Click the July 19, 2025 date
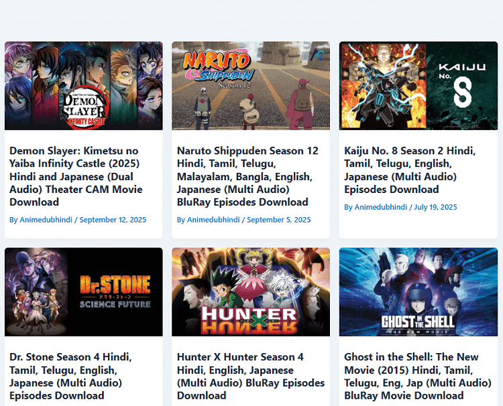The image size is (503, 406). [x=435, y=207]
